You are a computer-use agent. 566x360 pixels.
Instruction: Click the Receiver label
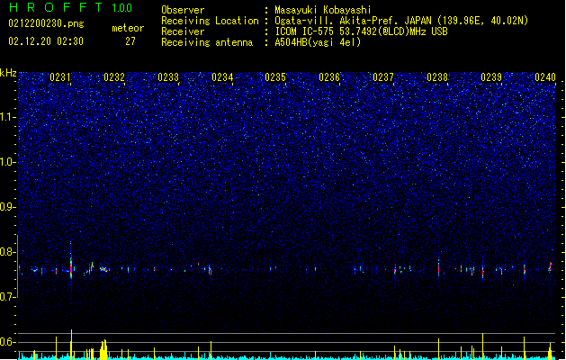pyautogui.click(x=183, y=31)
